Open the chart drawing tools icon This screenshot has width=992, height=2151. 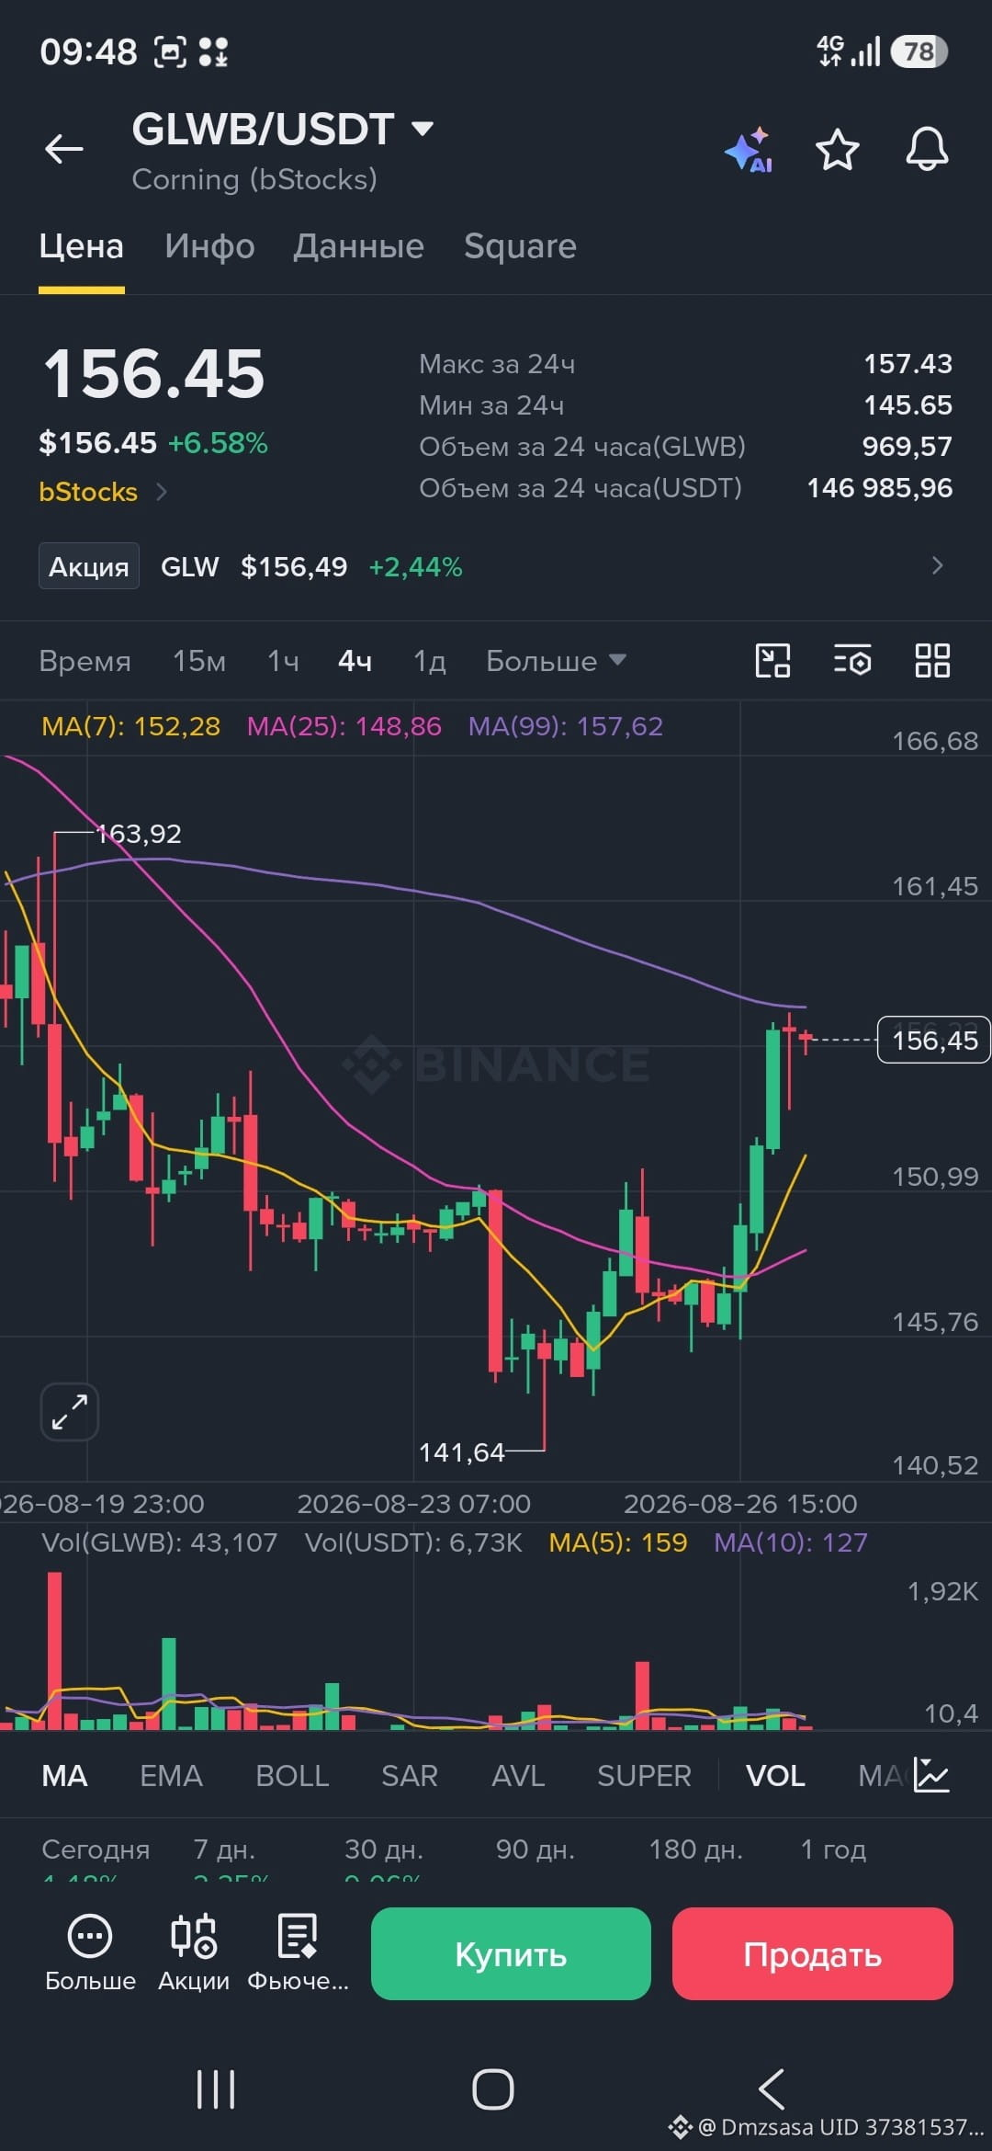click(772, 661)
